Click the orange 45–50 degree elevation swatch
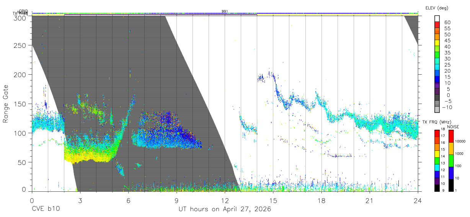The height and width of the screenshot is (217, 470). tap(437, 38)
